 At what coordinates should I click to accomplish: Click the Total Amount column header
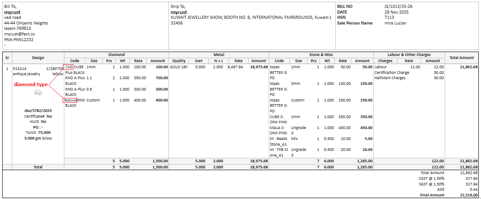click(462, 58)
